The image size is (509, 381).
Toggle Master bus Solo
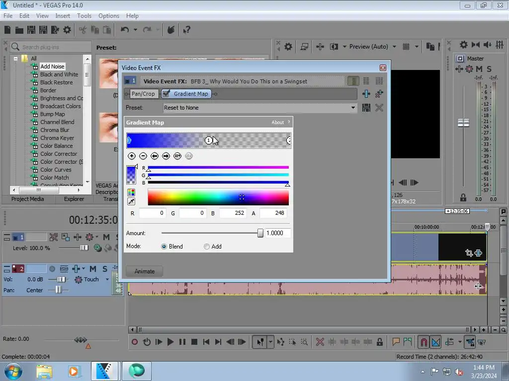click(x=489, y=68)
